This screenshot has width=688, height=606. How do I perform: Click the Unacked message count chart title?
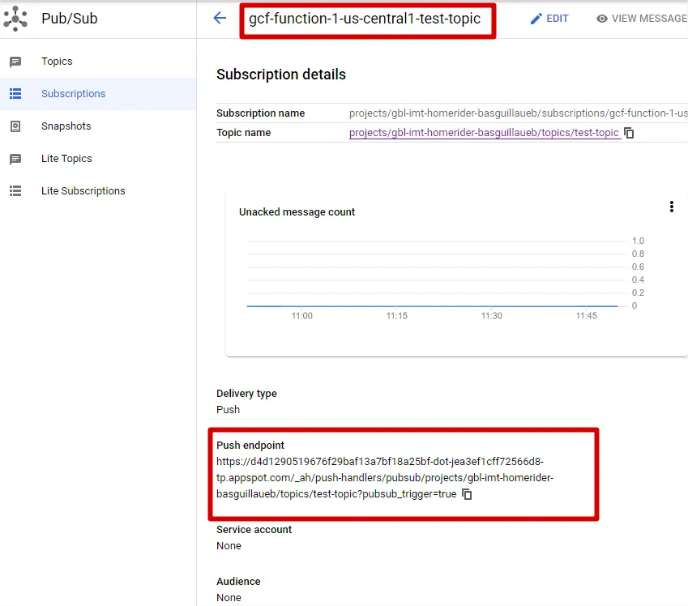297,212
